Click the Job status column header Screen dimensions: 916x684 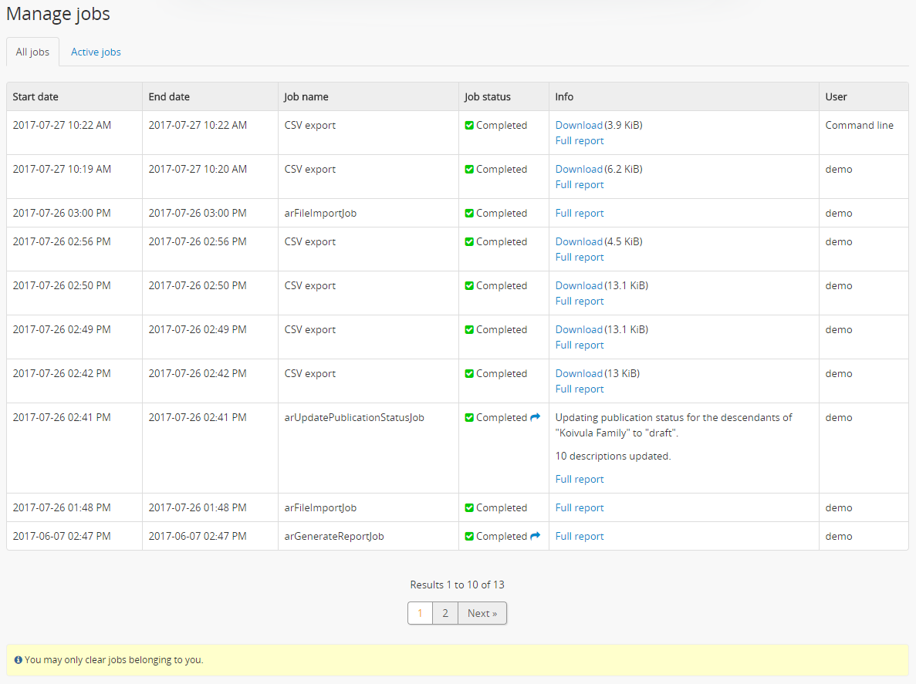point(488,96)
